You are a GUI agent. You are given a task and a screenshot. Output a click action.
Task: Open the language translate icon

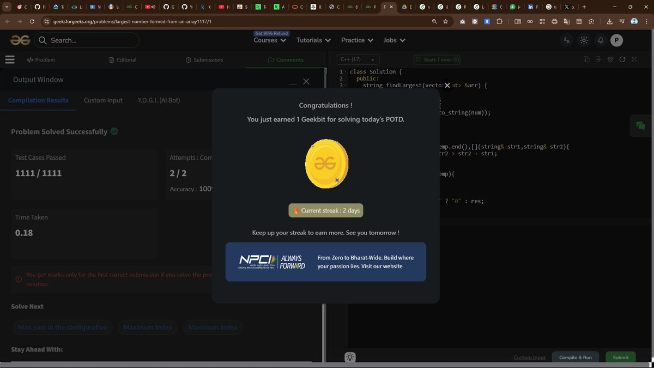(x=567, y=40)
